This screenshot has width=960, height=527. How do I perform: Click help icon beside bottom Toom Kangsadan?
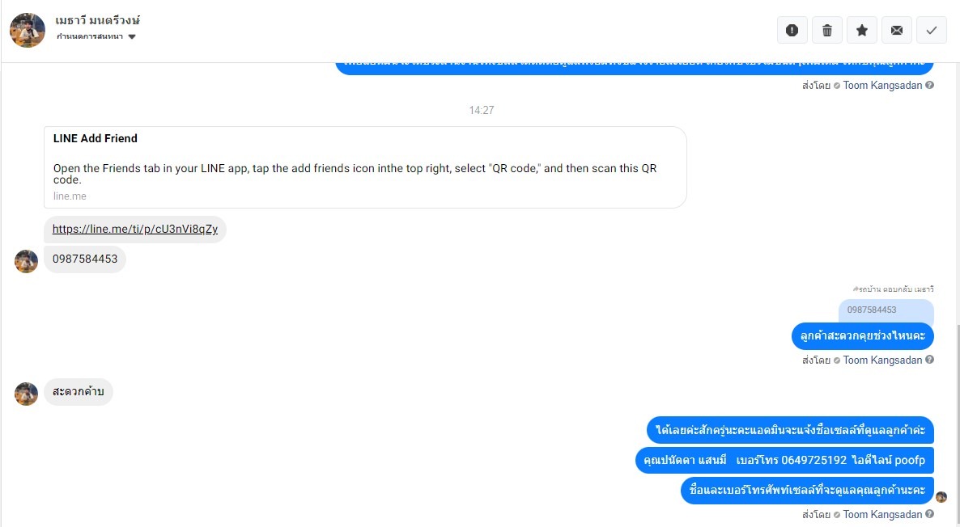point(929,514)
